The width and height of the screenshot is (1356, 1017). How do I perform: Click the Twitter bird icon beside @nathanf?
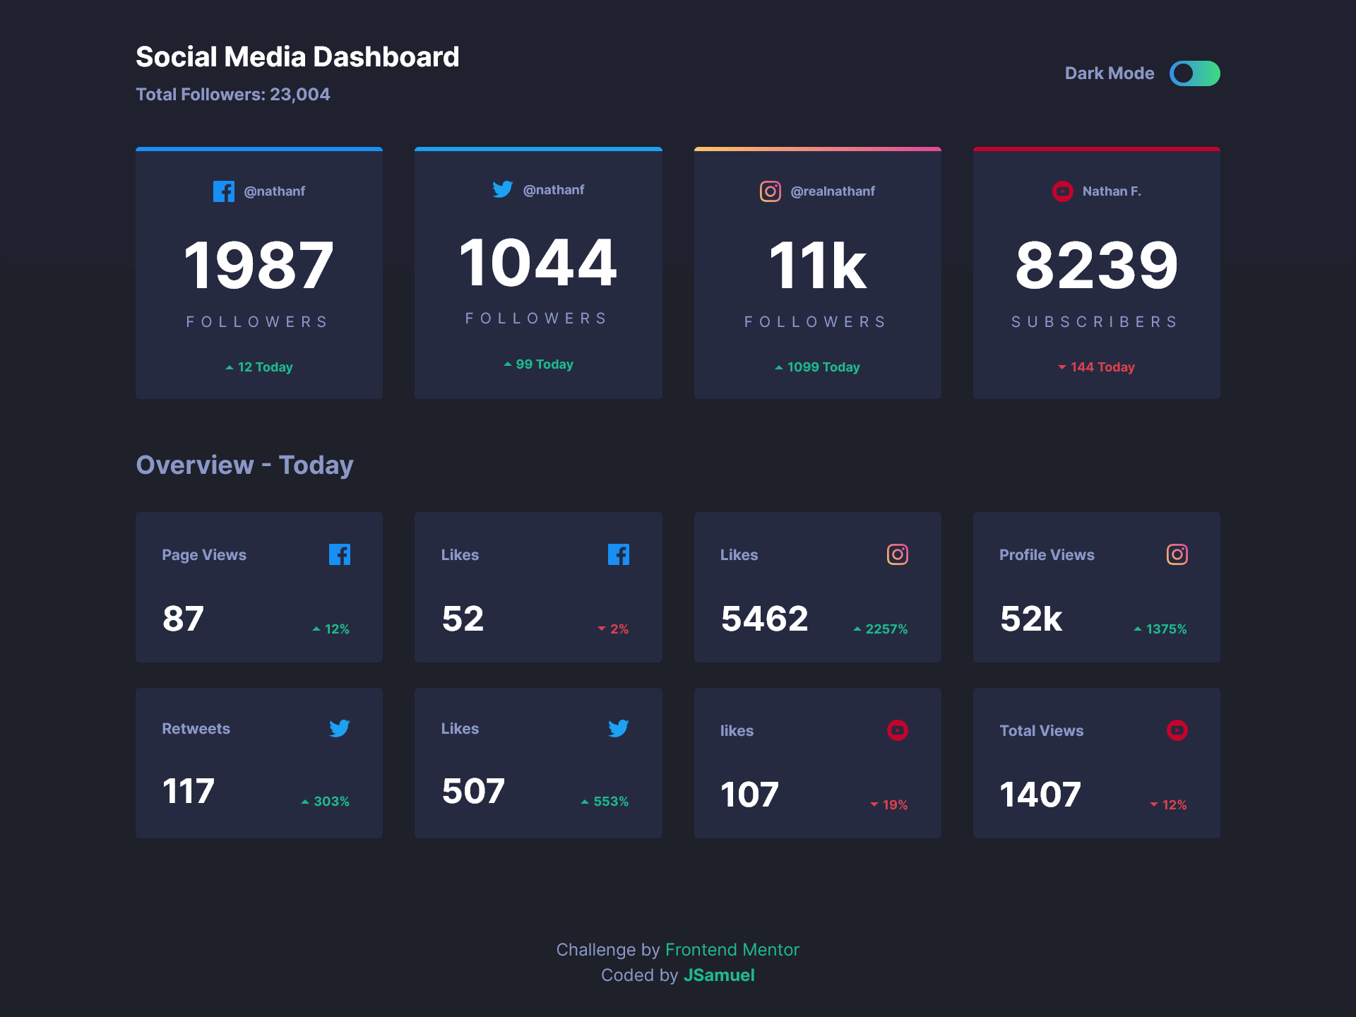click(502, 189)
